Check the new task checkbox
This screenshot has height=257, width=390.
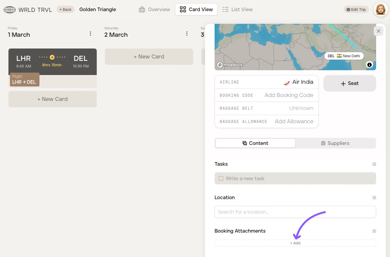pyautogui.click(x=221, y=178)
